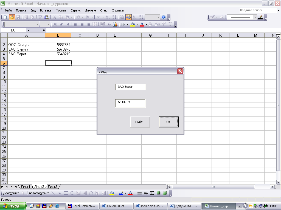Expand the Font Color dropdown arrow in formatting toolbar
Viewport: 281px width, 210px height.
pyautogui.click(x=147, y=24)
